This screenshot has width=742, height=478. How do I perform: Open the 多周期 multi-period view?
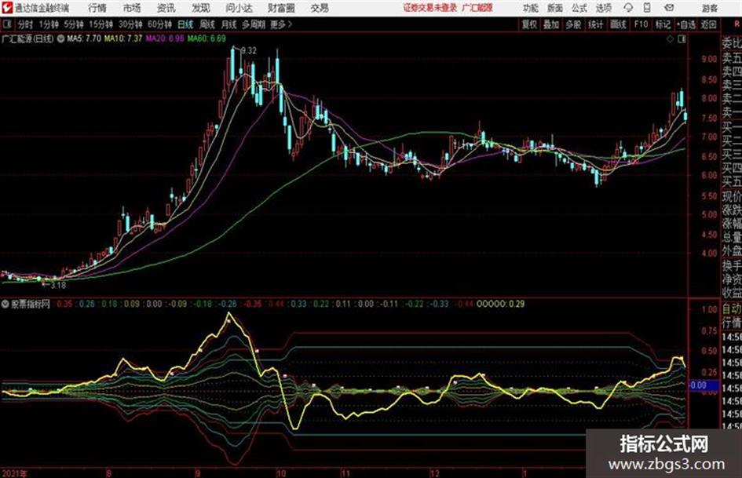(x=254, y=24)
